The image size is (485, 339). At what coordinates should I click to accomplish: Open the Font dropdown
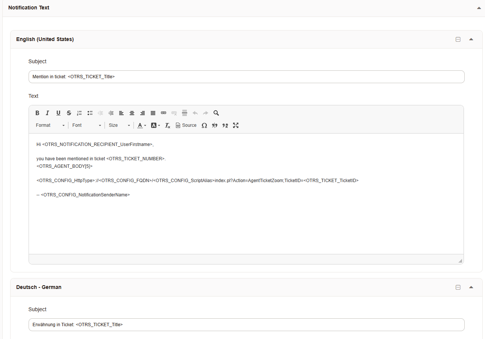86,125
